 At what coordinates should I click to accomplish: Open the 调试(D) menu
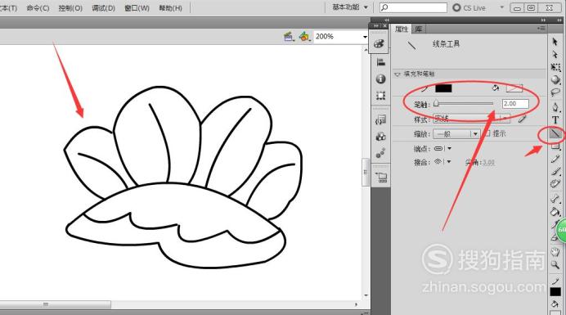(x=103, y=7)
